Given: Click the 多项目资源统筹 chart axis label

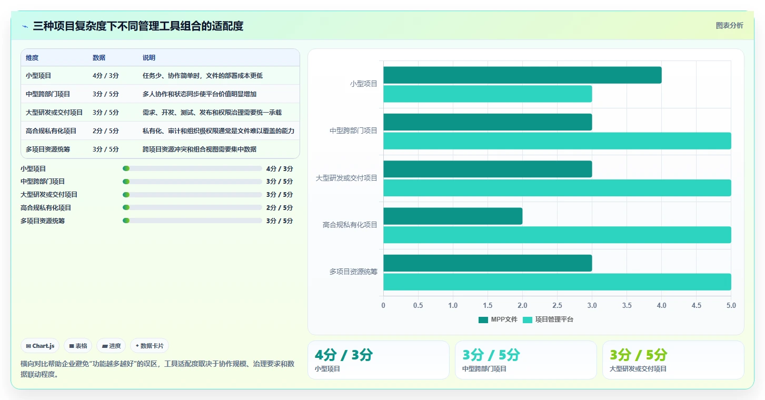Looking at the screenshot, I should point(353,272).
